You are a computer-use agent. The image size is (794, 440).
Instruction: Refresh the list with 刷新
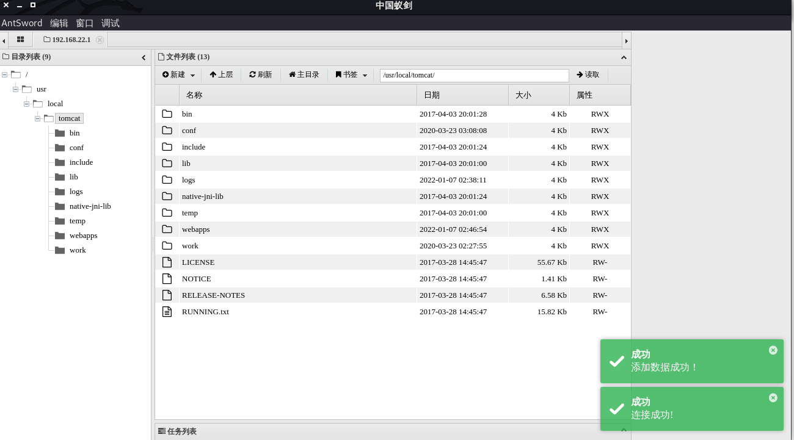[261, 74]
